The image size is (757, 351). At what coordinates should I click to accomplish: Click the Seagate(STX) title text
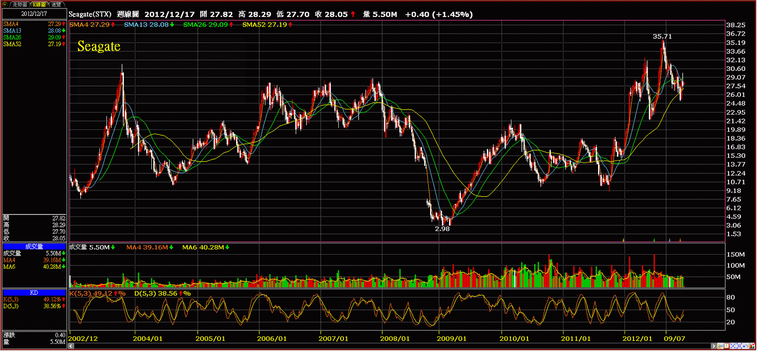click(90, 14)
